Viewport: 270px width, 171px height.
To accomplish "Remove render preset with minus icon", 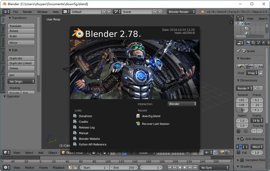I will pyautogui.click(x=260, y=88).
